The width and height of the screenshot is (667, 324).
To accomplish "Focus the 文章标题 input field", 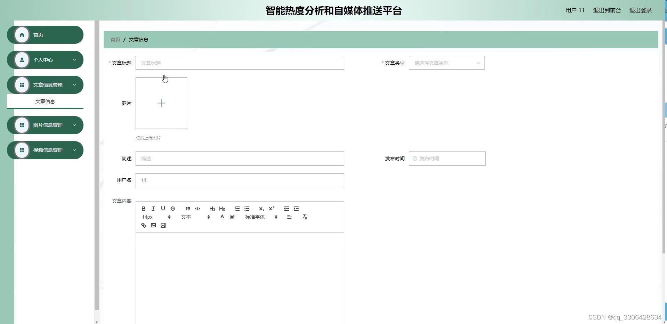I will click(240, 63).
